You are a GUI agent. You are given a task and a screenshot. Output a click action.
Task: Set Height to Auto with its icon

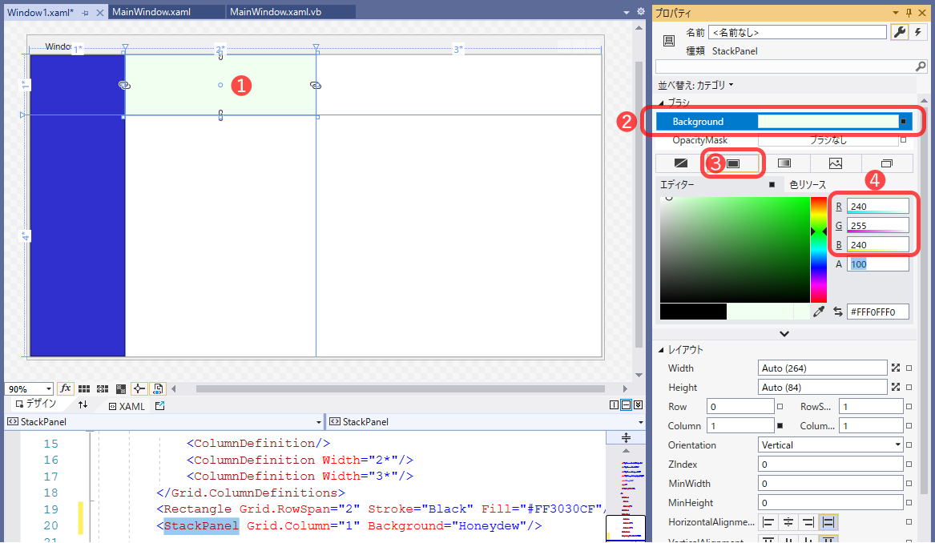coord(896,388)
